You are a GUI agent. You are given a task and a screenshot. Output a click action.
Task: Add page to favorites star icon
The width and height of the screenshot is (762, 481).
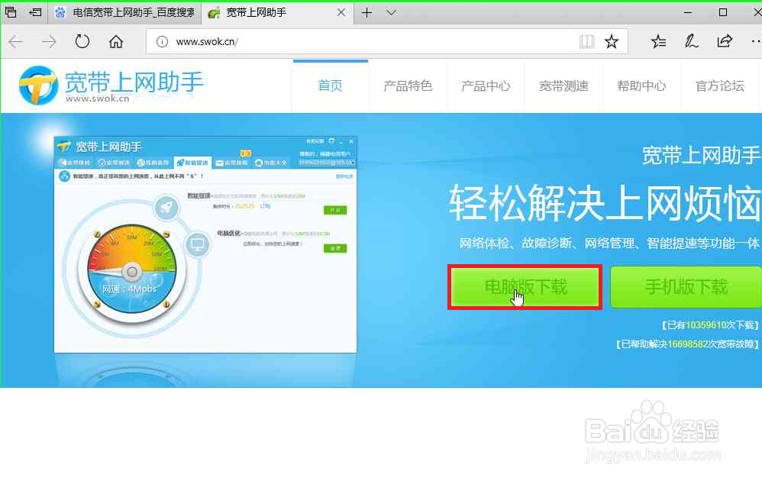(x=612, y=42)
